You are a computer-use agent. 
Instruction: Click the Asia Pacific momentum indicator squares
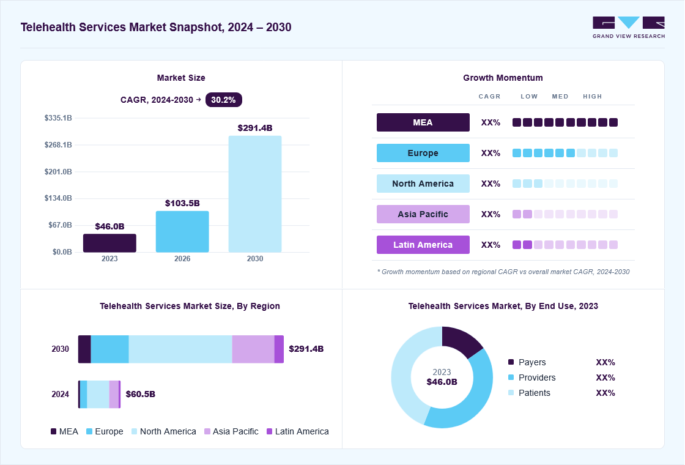565,214
